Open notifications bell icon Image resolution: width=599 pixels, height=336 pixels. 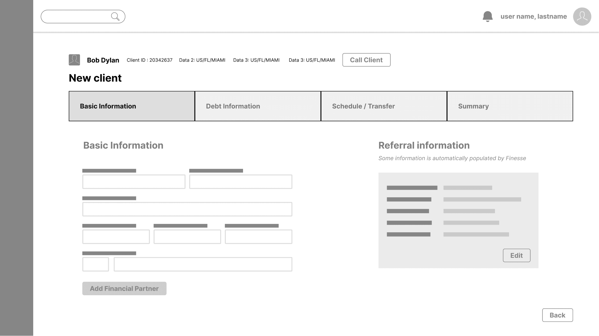(487, 17)
